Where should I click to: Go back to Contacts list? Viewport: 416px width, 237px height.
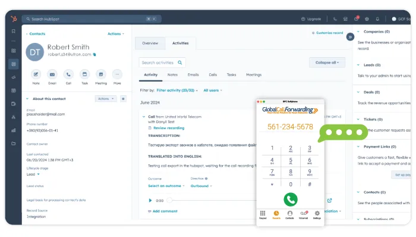click(x=36, y=34)
